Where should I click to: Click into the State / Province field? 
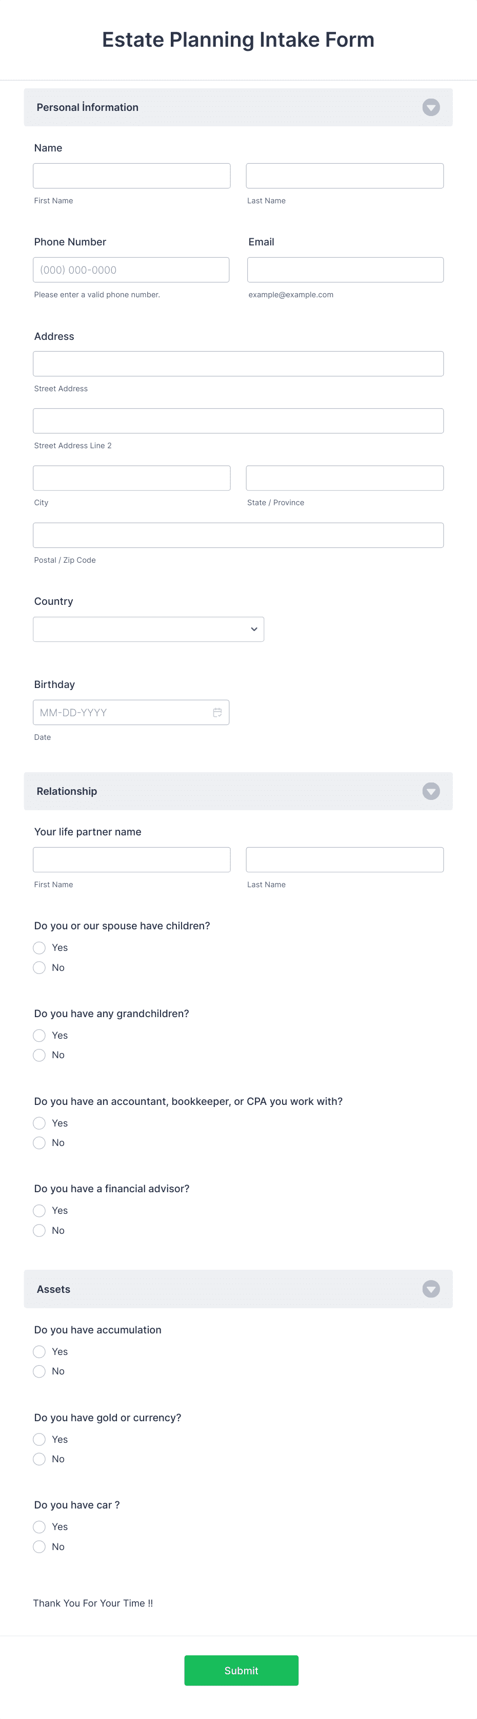[345, 477]
